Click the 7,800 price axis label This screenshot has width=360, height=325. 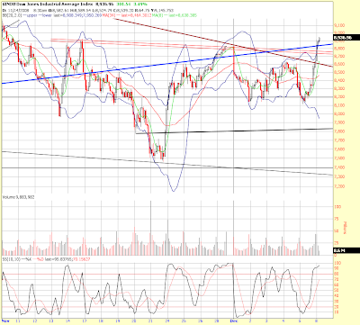click(x=339, y=131)
